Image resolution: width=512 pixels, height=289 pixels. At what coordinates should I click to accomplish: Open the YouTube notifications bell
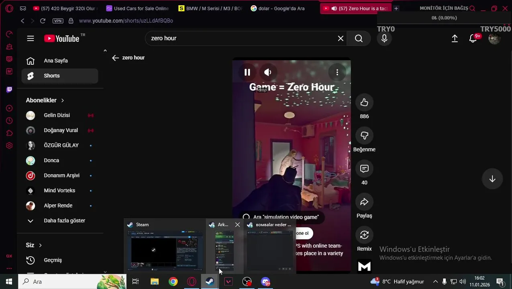(473, 39)
